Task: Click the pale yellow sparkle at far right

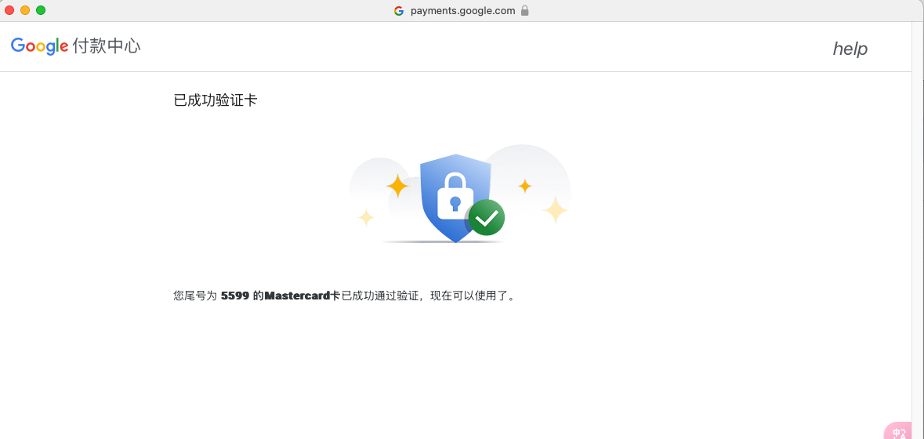Action: point(555,209)
